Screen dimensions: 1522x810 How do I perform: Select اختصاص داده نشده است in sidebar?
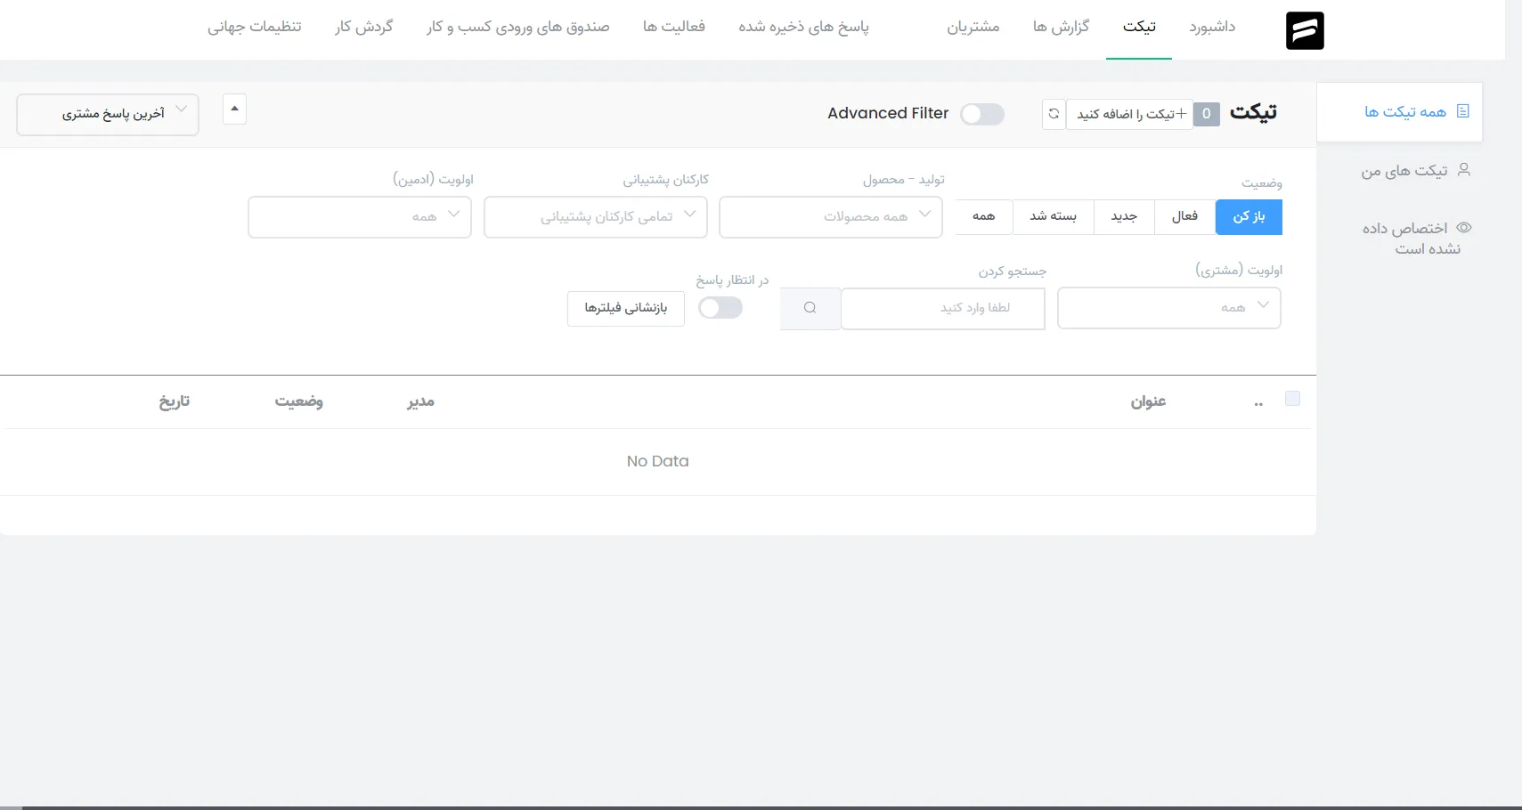pos(1416,239)
